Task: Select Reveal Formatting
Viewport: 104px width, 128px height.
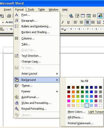Action: point(37,109)
